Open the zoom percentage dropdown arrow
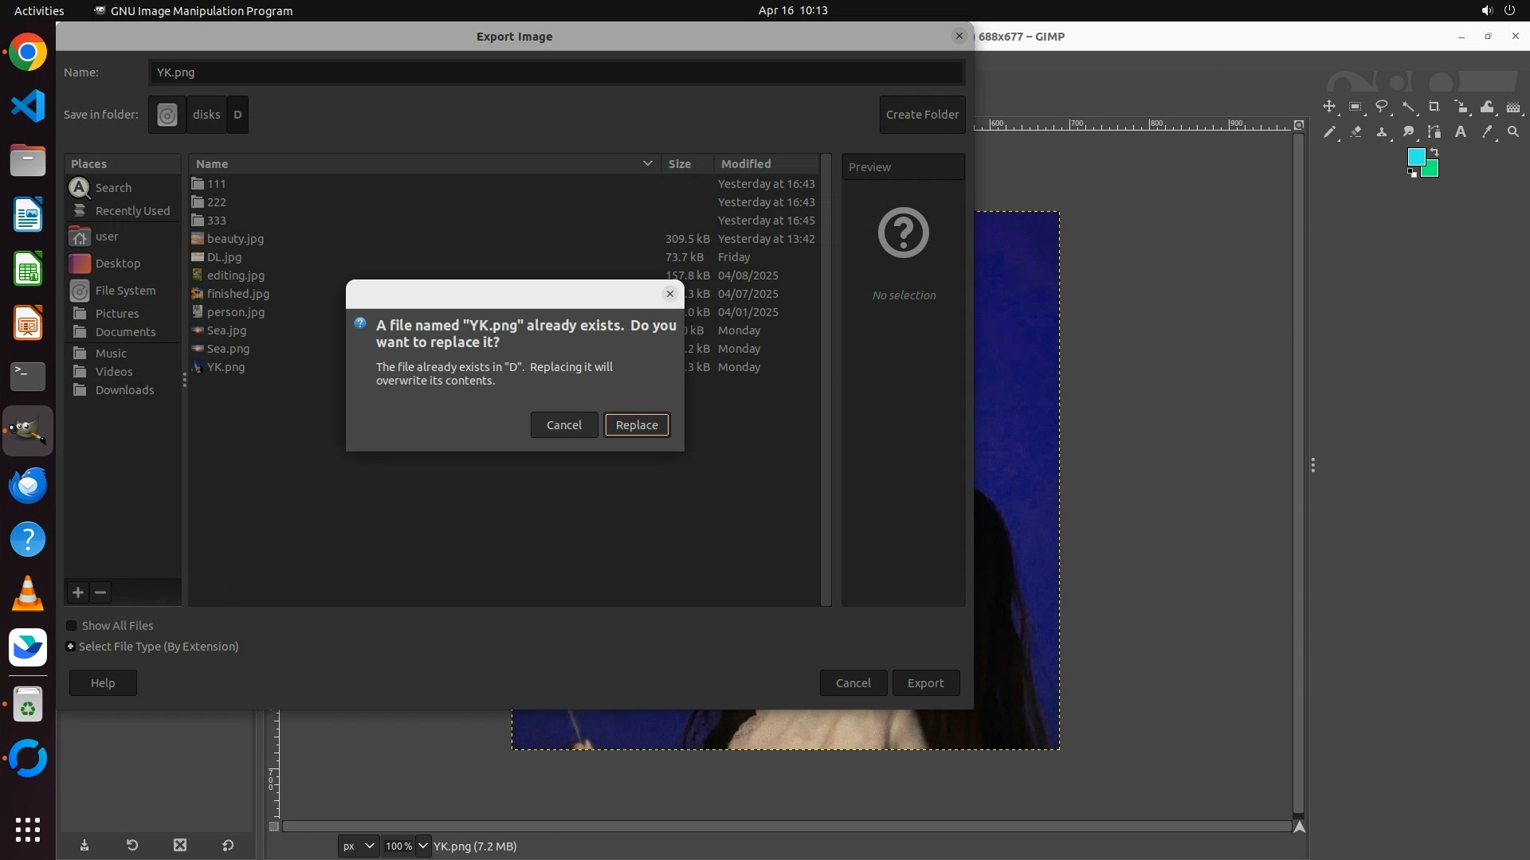This screenshot has width=1530, height=860. pos(423,846)
